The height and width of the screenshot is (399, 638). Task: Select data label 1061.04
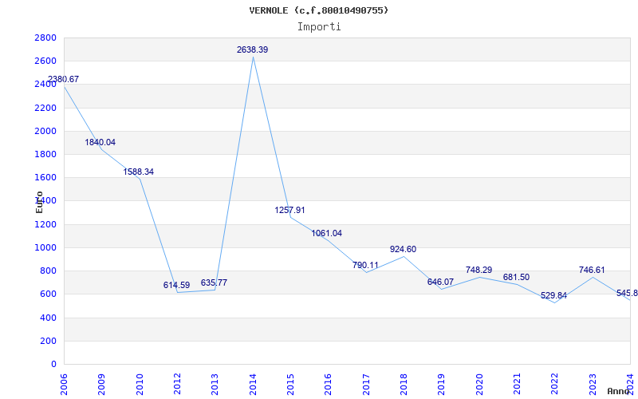tap(327, 233)
